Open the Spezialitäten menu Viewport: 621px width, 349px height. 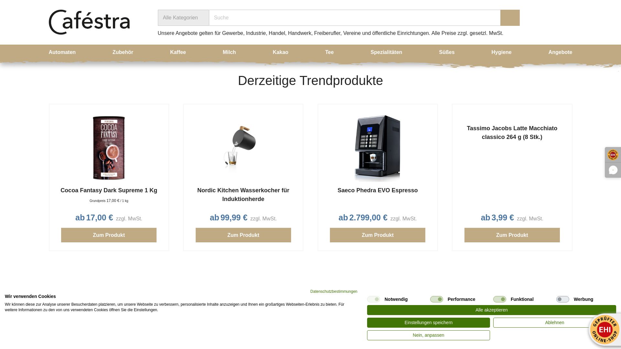[x=386, y=52]
